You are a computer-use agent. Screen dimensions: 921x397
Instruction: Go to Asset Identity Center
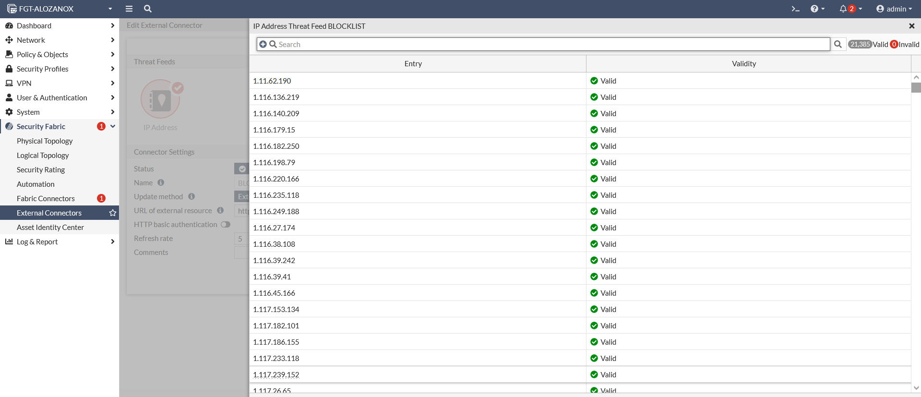50,227
